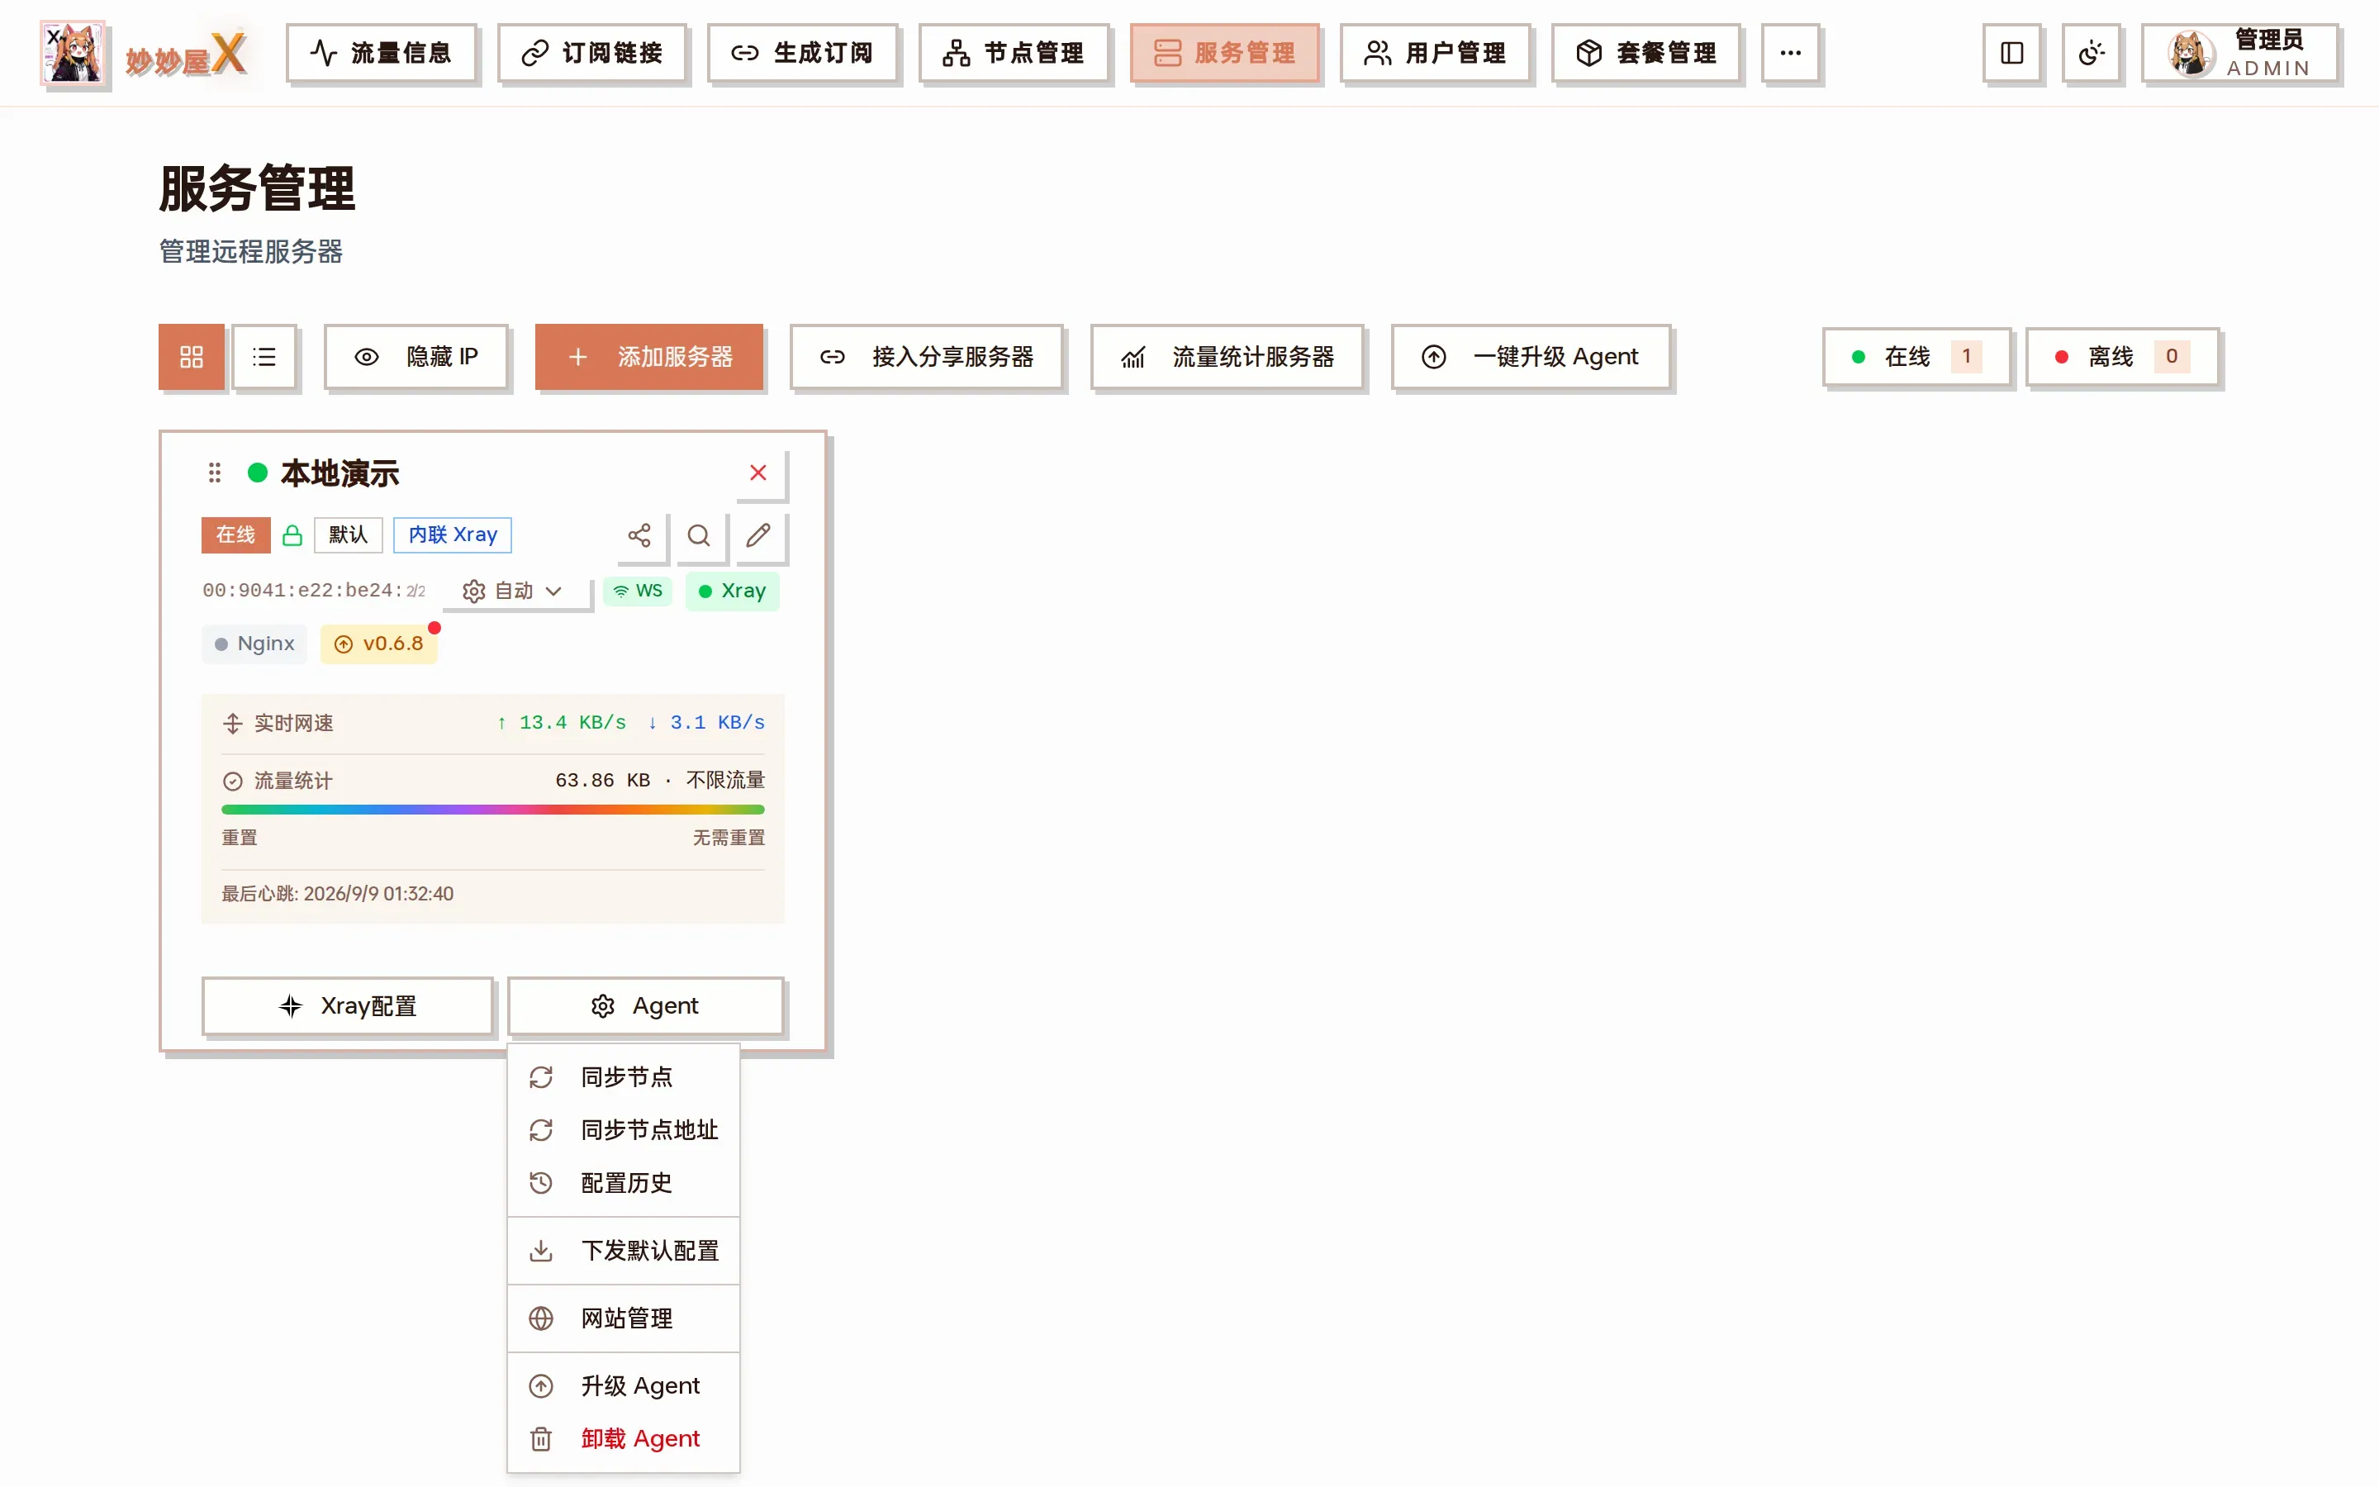Toggle the sidebar layout icon
The image size is (2379, 1487).
click(2011, 53)
